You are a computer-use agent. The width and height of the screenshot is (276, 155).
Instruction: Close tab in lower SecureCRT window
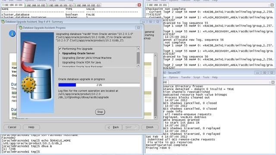(273, 82)
